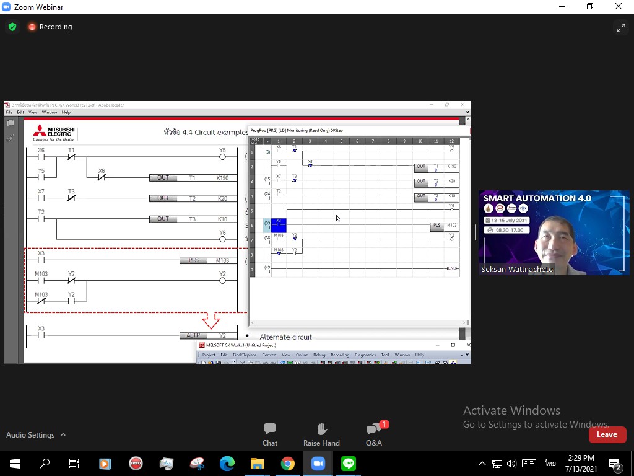
Task: Switch to Google Chrome on taskbar
Action: [287, 464]
